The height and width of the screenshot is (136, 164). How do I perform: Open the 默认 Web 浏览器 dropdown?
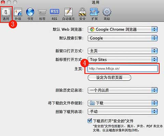point(123,29)
